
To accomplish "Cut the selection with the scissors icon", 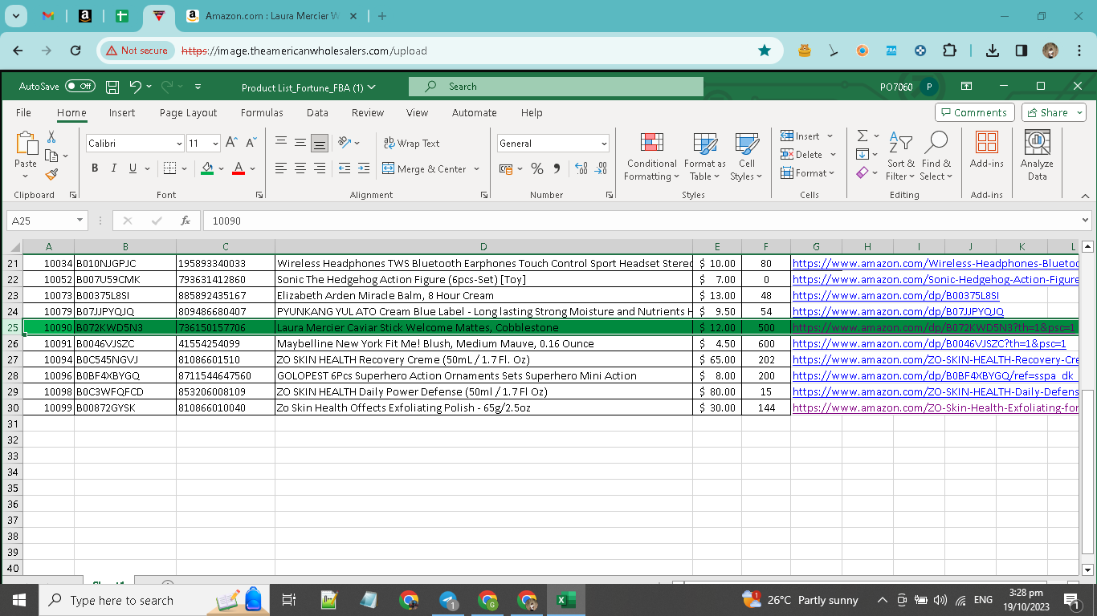I will (51, 137).
